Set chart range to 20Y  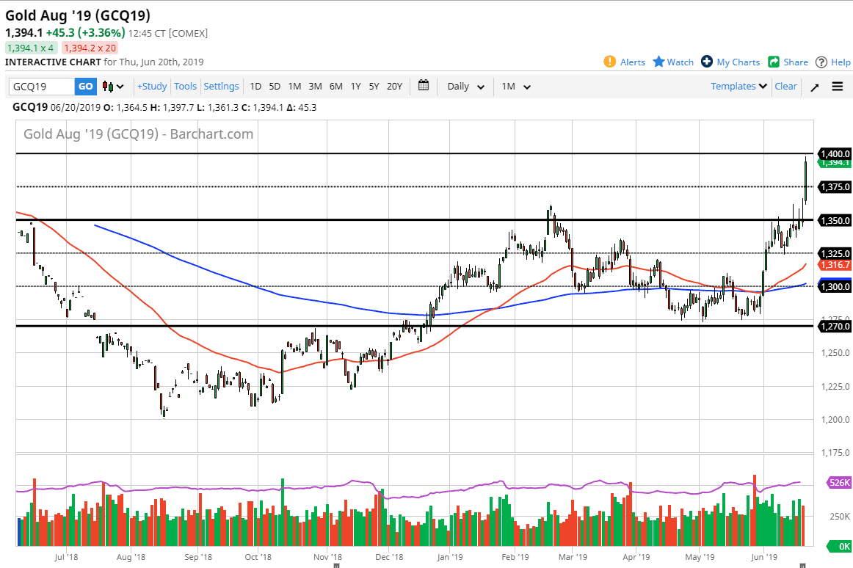point(394,87)
